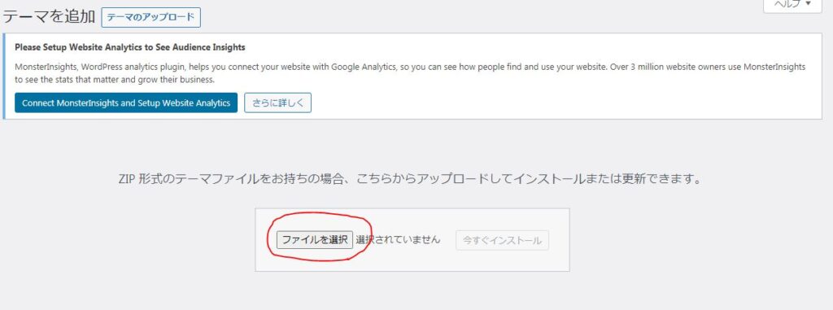Click the red hand-drawn circle annotation
Viewport: 833px width, 310px height.
[319, 236]
